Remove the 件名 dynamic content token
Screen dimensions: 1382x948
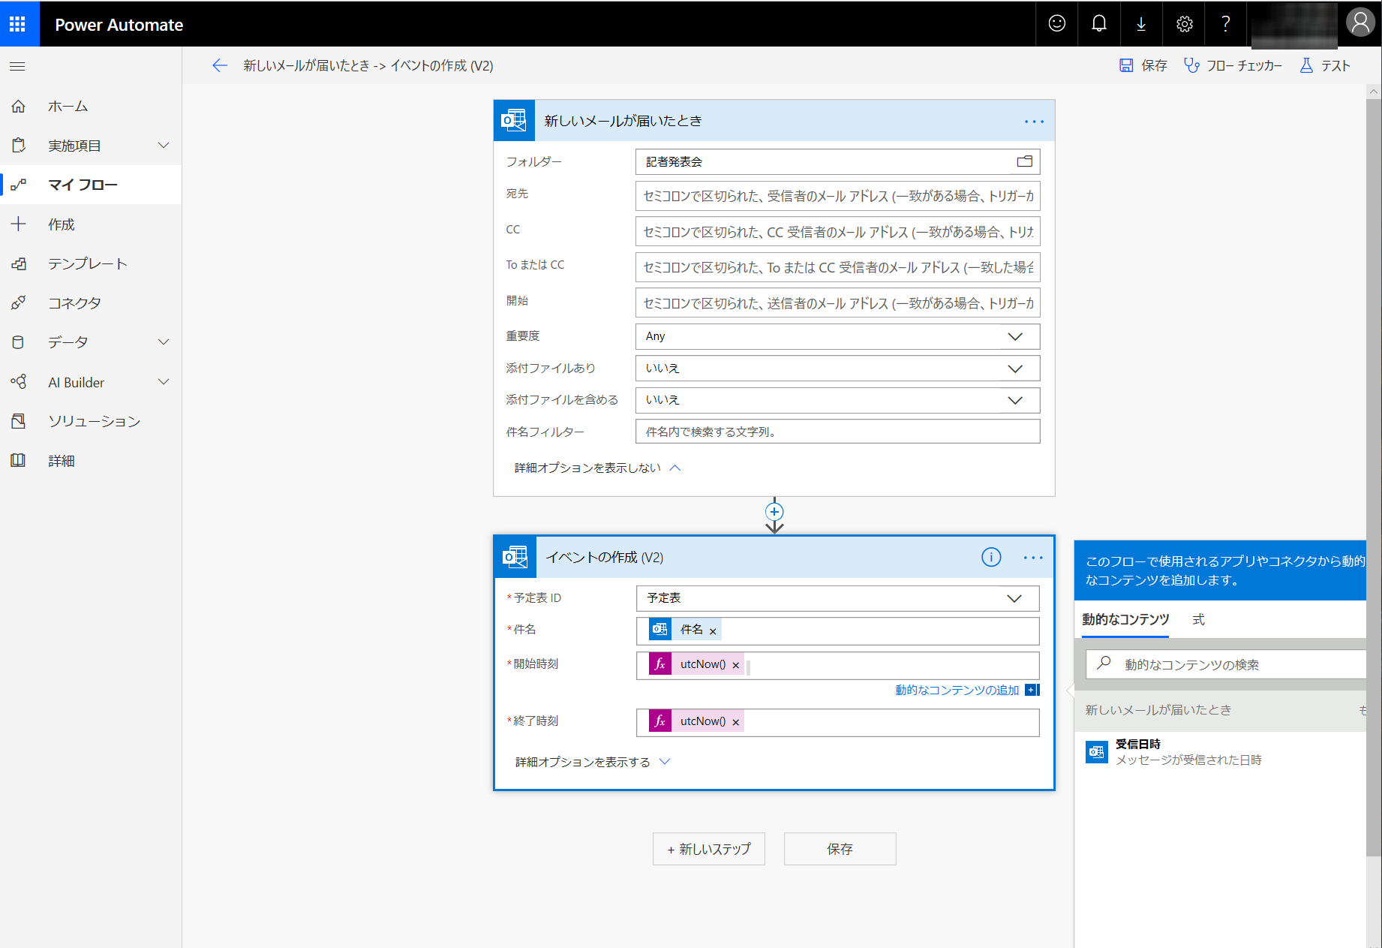(713, 631)
